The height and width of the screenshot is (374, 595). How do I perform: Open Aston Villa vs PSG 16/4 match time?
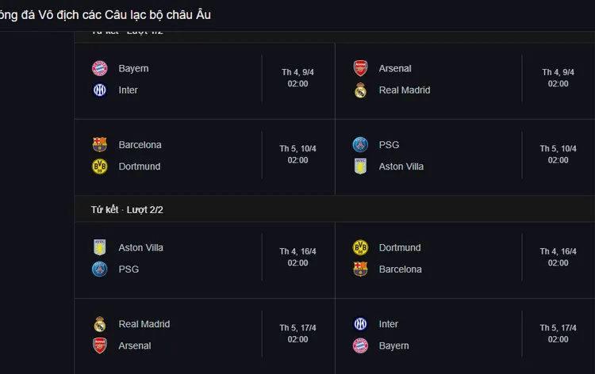(x=297, y=257)
